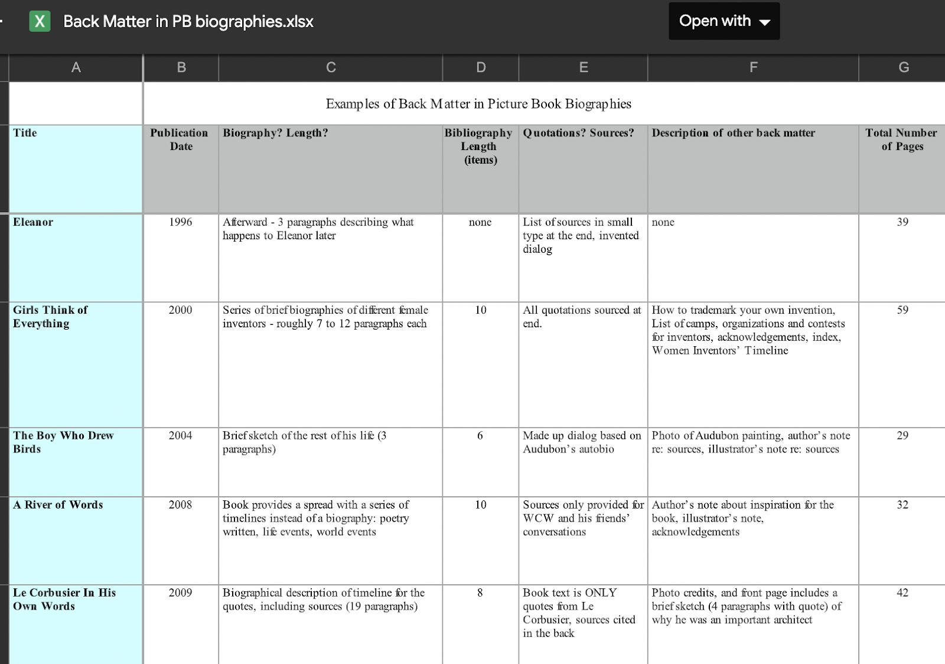Viewport: 945px width, 664px height.
Task: Select the 'Girls Think of Everything' title cell
Action: point(76,364)
